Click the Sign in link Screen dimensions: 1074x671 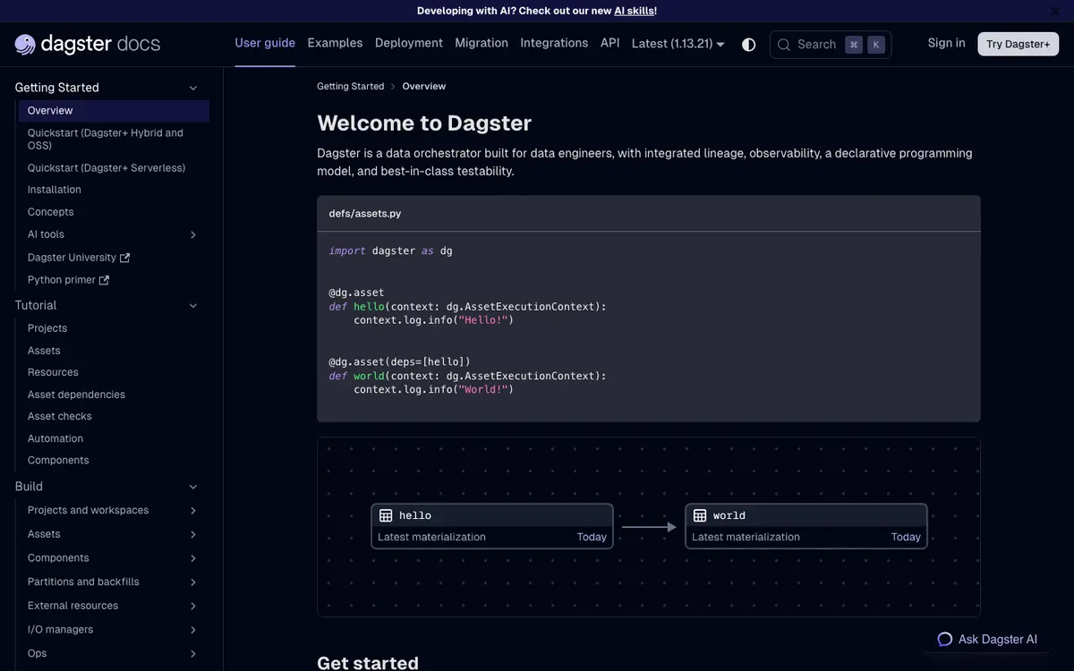[947, 43]
